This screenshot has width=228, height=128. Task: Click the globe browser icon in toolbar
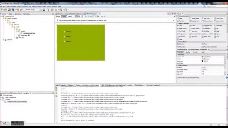pos(44,10)
